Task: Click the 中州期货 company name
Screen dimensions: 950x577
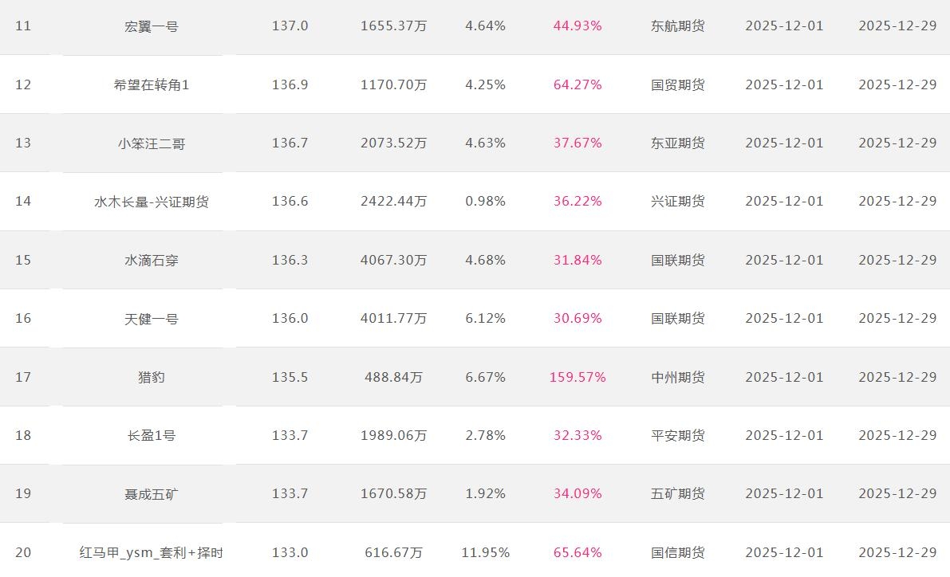Action: tap(678, 377)
